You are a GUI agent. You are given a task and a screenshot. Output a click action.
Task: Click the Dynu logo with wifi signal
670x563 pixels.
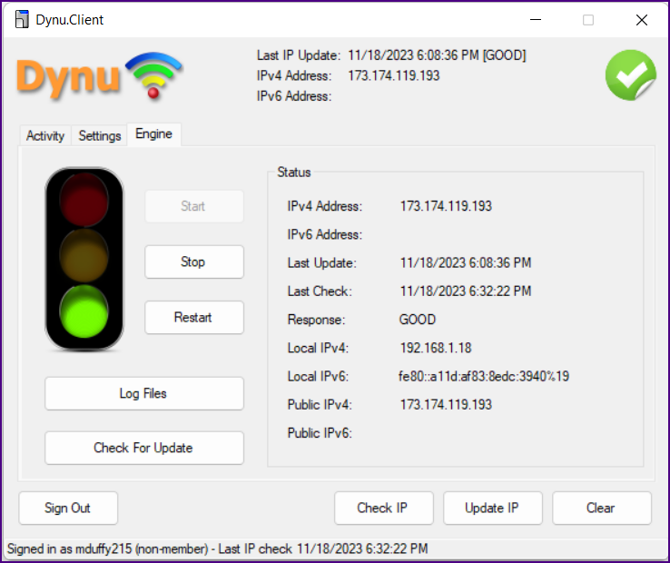click(x=99, y=76)
